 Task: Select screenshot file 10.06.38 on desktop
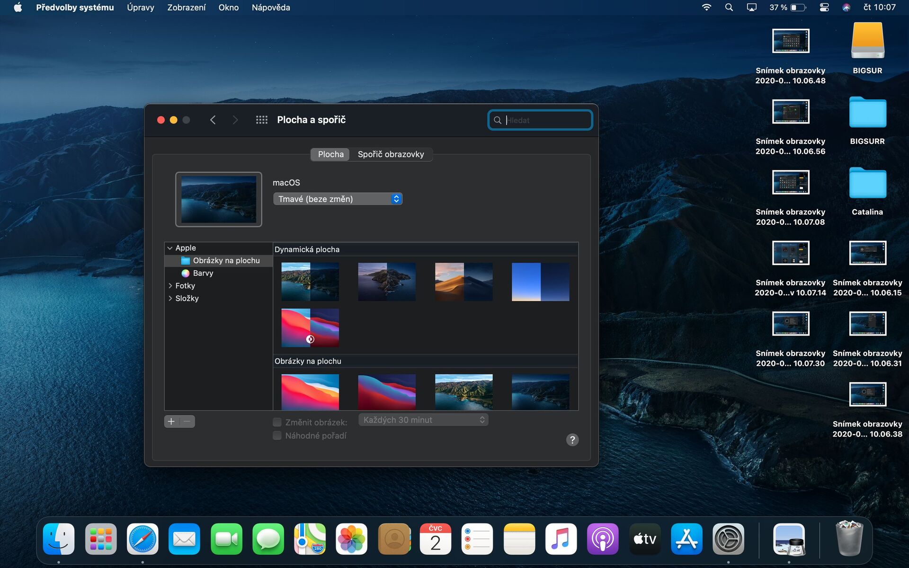[867, 394]
